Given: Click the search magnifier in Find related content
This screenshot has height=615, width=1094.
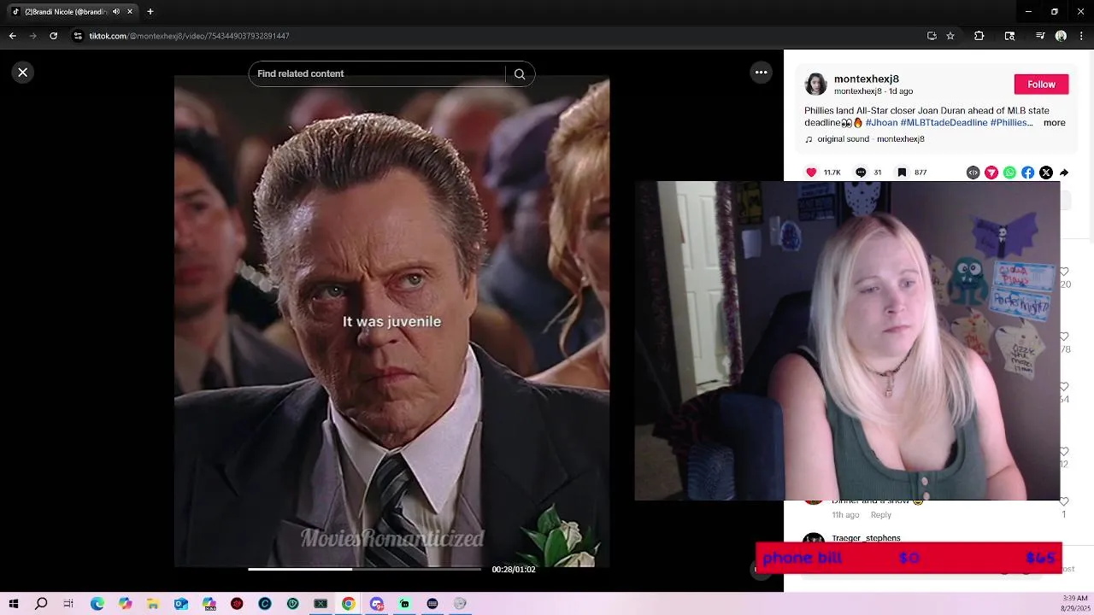Looking at the screenshot, I should point(520,74).
